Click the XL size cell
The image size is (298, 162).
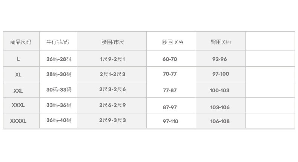(x=18, y=75)
